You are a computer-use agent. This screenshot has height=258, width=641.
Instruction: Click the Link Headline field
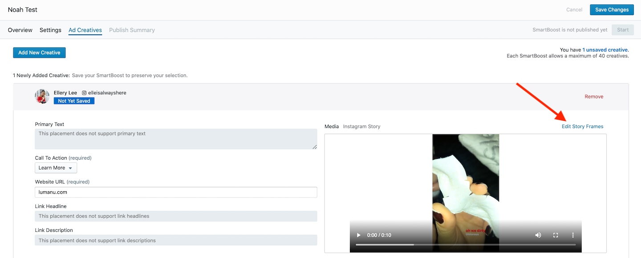coord(176,216)
